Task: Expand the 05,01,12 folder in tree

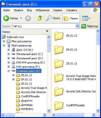Action: click(x=13, y=75)
